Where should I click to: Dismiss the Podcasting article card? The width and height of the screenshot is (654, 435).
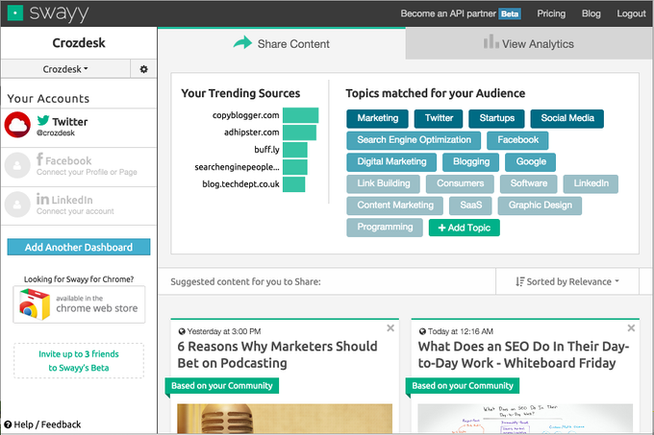(390, 328)
